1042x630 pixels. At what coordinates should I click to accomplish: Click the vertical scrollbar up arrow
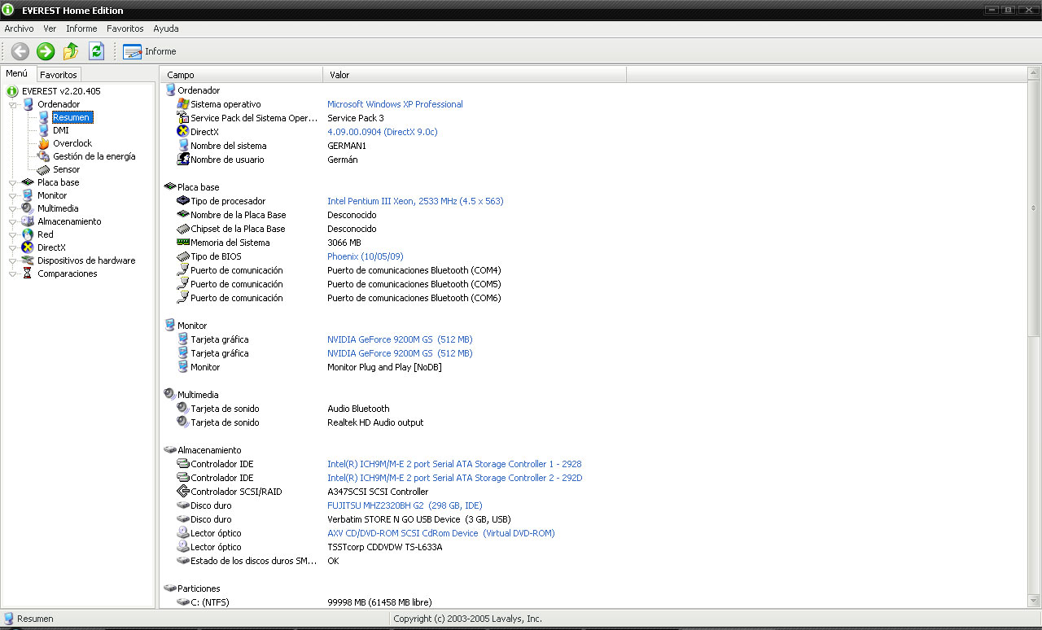1034,75
